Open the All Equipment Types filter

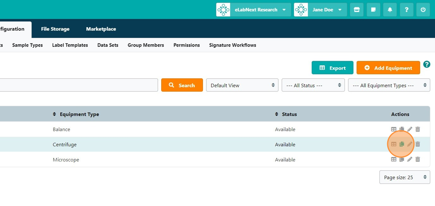[389, 85]
